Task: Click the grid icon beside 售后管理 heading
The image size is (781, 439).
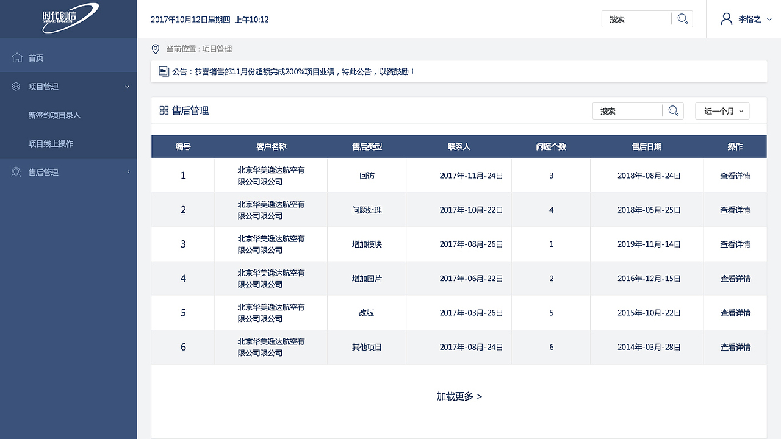Action: tap(164, 110)
